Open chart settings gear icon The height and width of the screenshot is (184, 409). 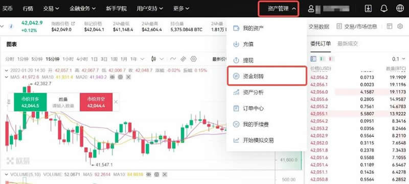193,59
